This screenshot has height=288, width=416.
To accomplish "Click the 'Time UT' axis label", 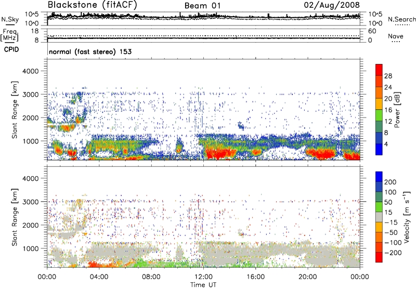I will coord(203,284).
